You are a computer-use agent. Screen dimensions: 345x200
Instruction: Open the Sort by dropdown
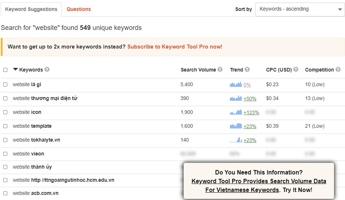click(x=300, y=9)
